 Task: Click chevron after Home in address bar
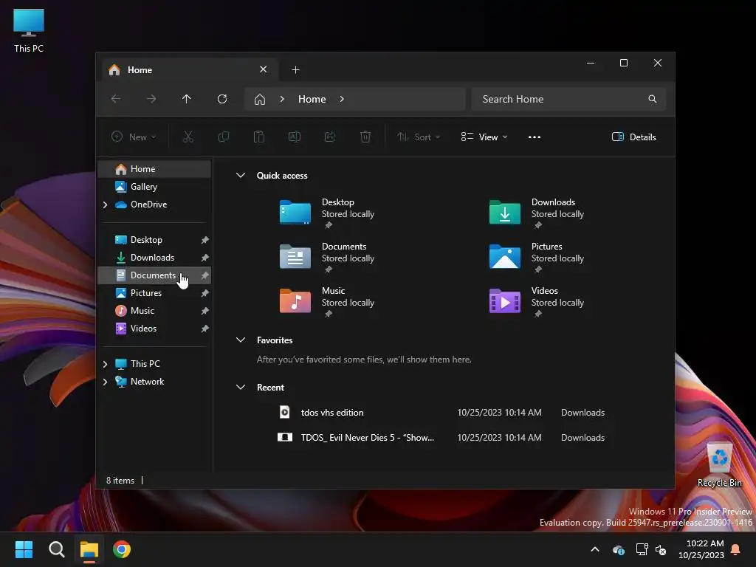pos(342,99)
